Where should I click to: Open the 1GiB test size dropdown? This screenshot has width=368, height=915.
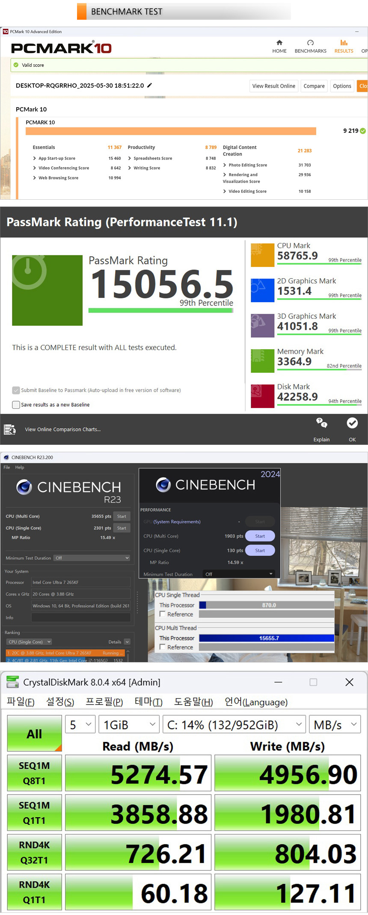pos(129,725)
